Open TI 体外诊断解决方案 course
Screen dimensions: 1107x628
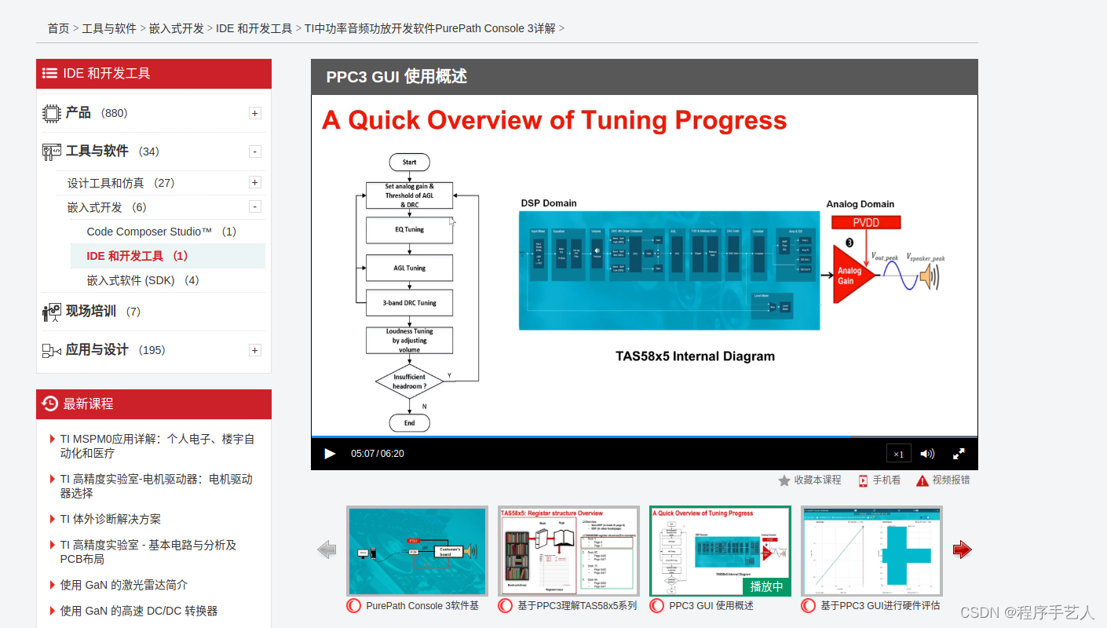tap(111, 519)
